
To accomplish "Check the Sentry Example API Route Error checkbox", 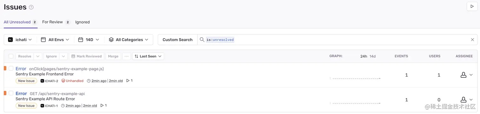I will (11, 93).
